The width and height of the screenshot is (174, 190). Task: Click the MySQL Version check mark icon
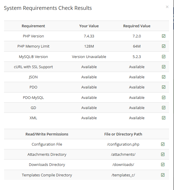click(164, 57)
